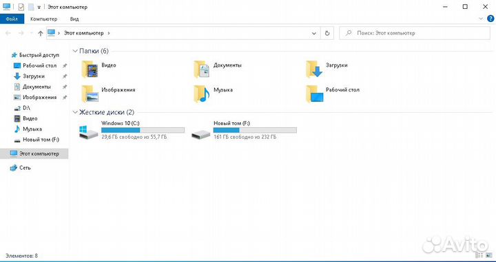The image size is (496, 262).
Task: Click the Жесткие диски (2) header text
Action: point(107,112)
